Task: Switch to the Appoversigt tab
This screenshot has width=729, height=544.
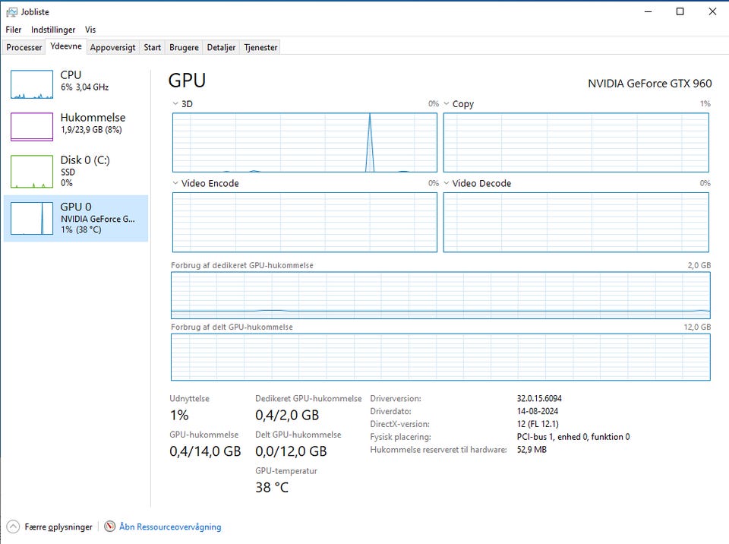Action: click(112, 47)
